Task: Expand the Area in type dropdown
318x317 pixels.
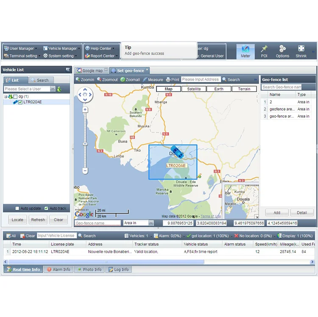Action: pos(151,223)
